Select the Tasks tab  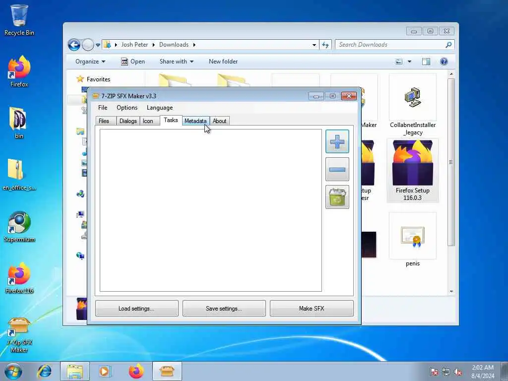171,120
